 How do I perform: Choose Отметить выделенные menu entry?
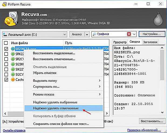[64, 67]
